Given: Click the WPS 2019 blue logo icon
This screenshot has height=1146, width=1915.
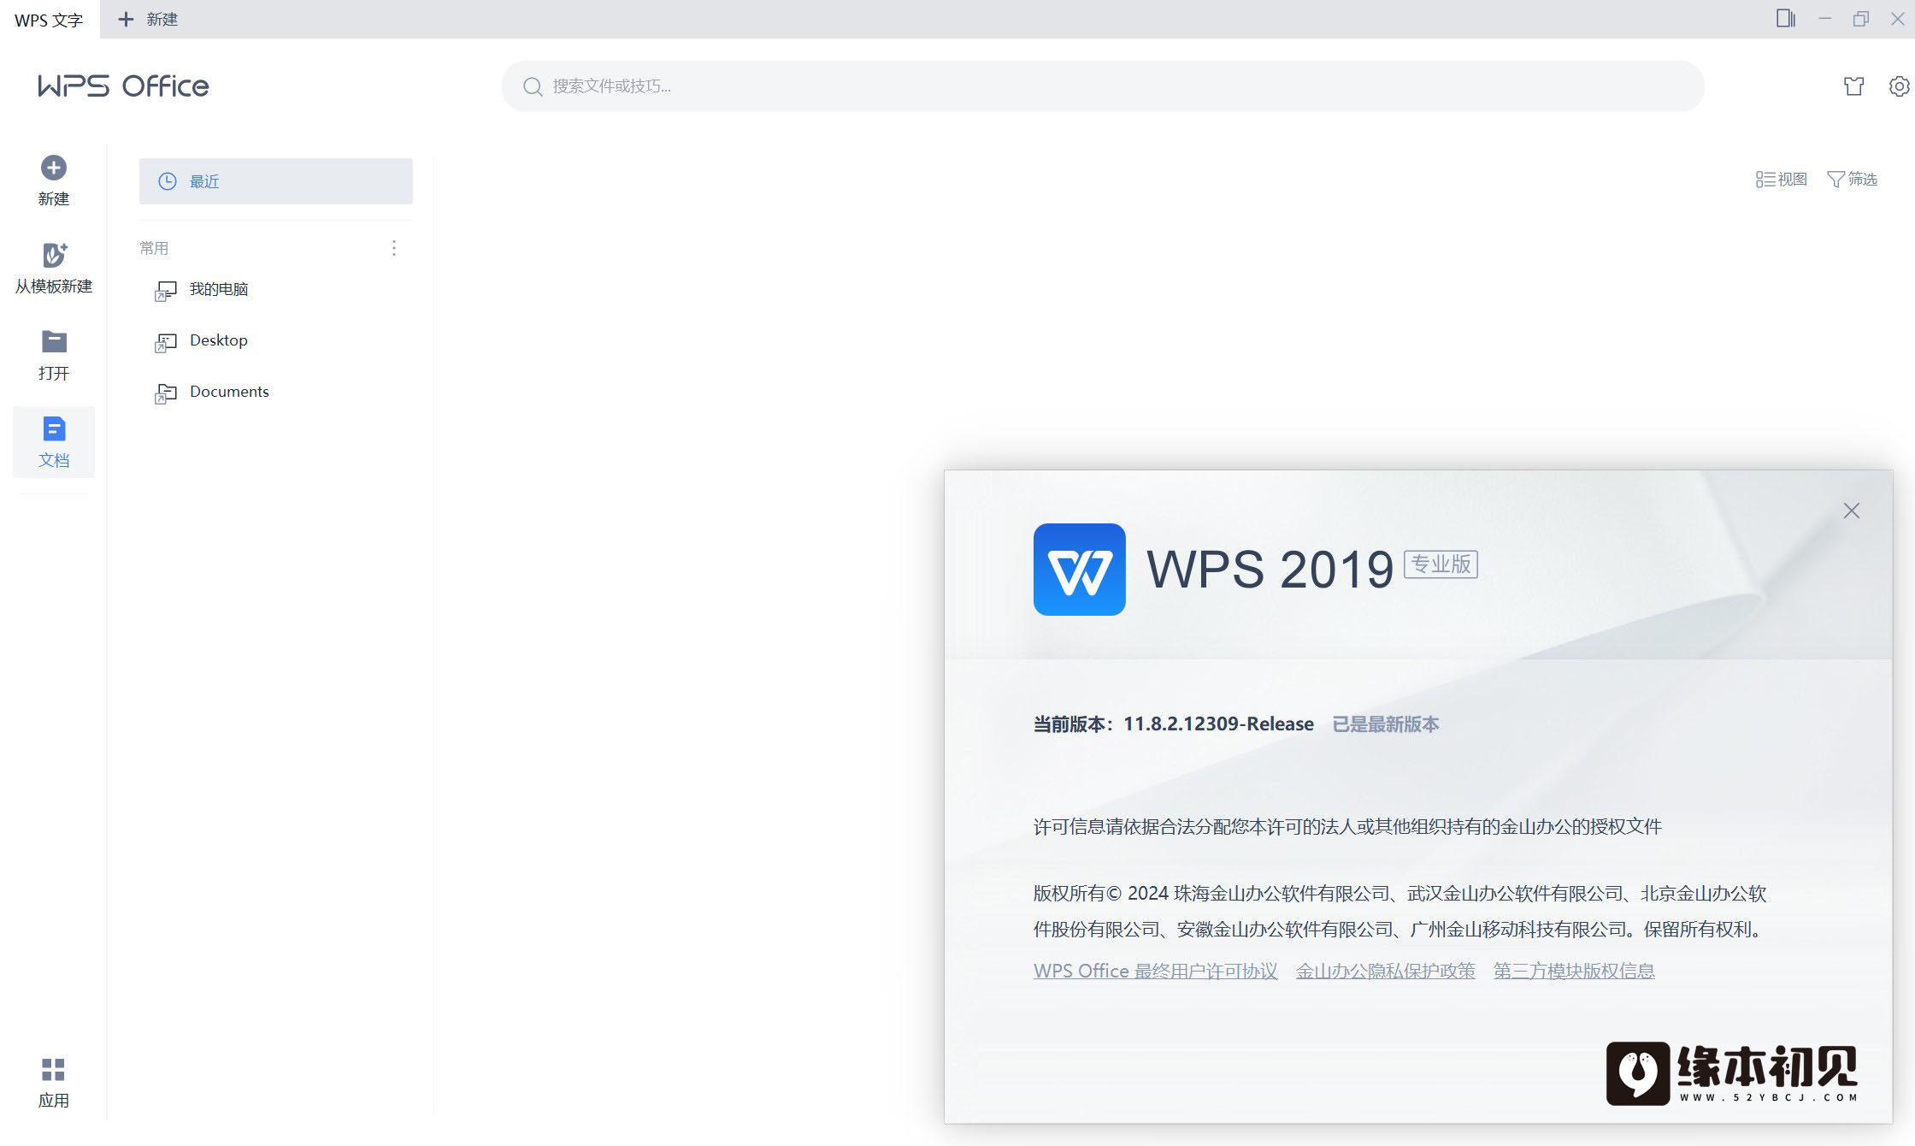Looking at the screenshot, I should point(1079,570).
